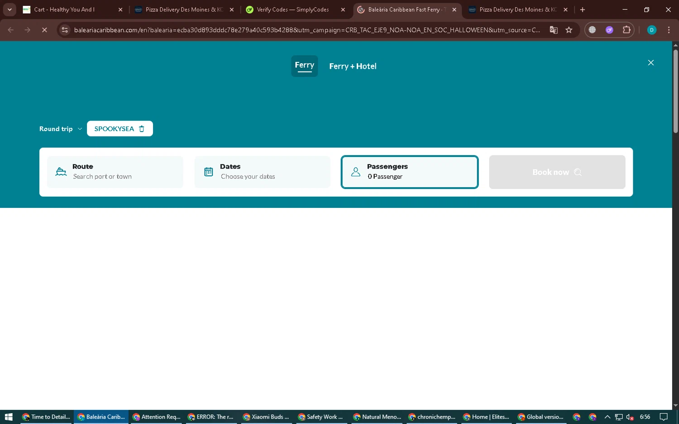The image size is (679, 424).
Task: Click the ferry ship icon in Route
Action: click(61, 172)
